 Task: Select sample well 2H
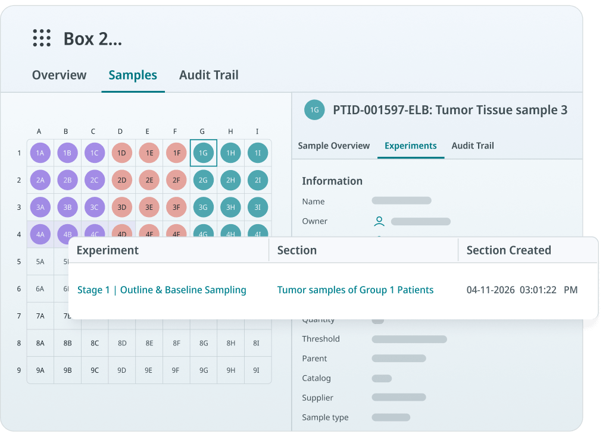pos(231,180)
